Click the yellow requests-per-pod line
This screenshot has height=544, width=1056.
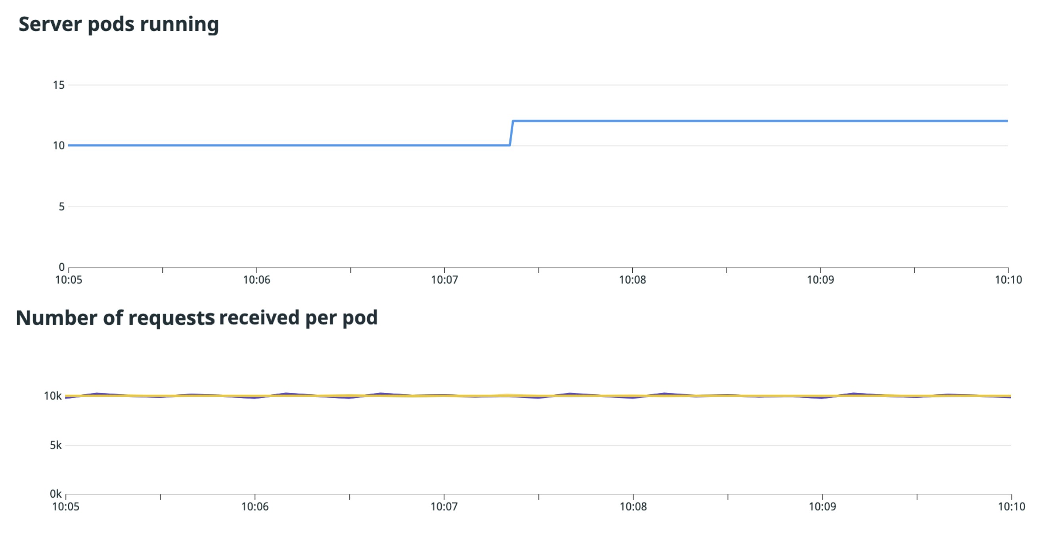click(492, 396)
